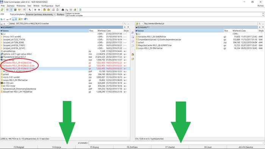The height and width of the screenshot is (149, 265).
Task: Click the back arrow navigation icon
Action: pos(35,10)
